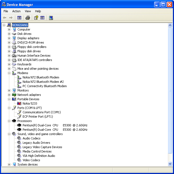The height and width of the screenshot is (174, 174).
Task: Click the Monitors category icon
Action: tap(14, 90)
